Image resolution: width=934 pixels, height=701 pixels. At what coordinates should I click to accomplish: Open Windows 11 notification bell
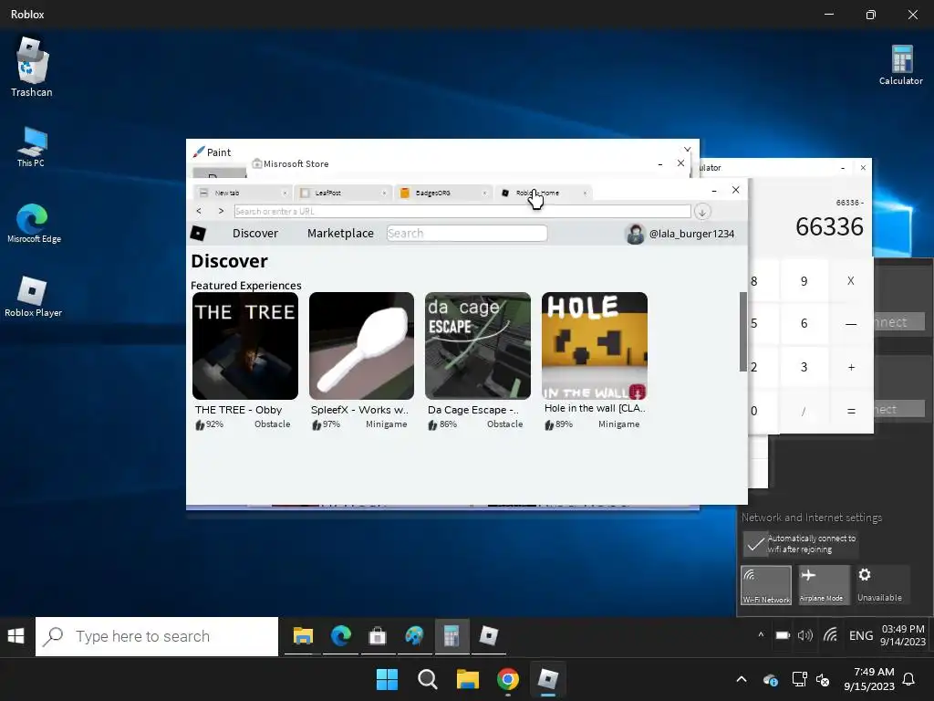click(909, 679)
